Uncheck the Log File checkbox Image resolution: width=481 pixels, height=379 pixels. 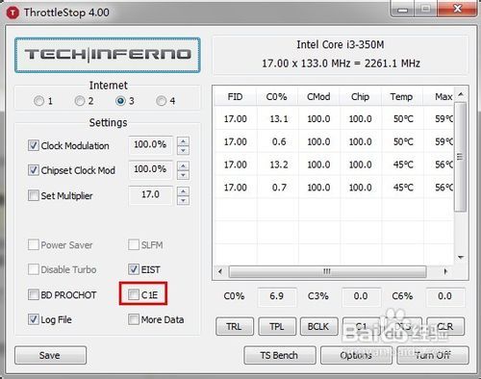[34, 319]
